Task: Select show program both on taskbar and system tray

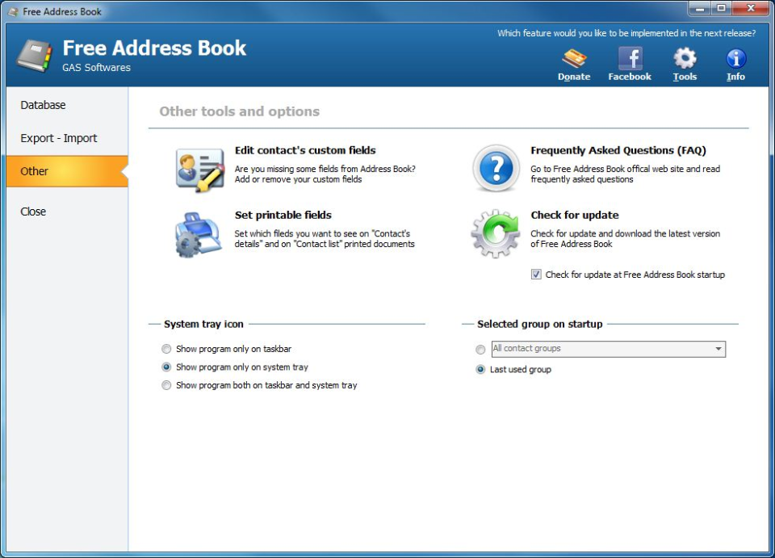Action: (166, 385)
